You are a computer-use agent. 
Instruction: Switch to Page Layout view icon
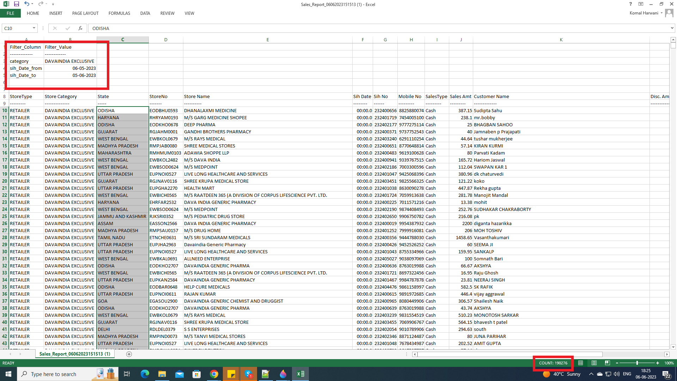tap(594, 363)
